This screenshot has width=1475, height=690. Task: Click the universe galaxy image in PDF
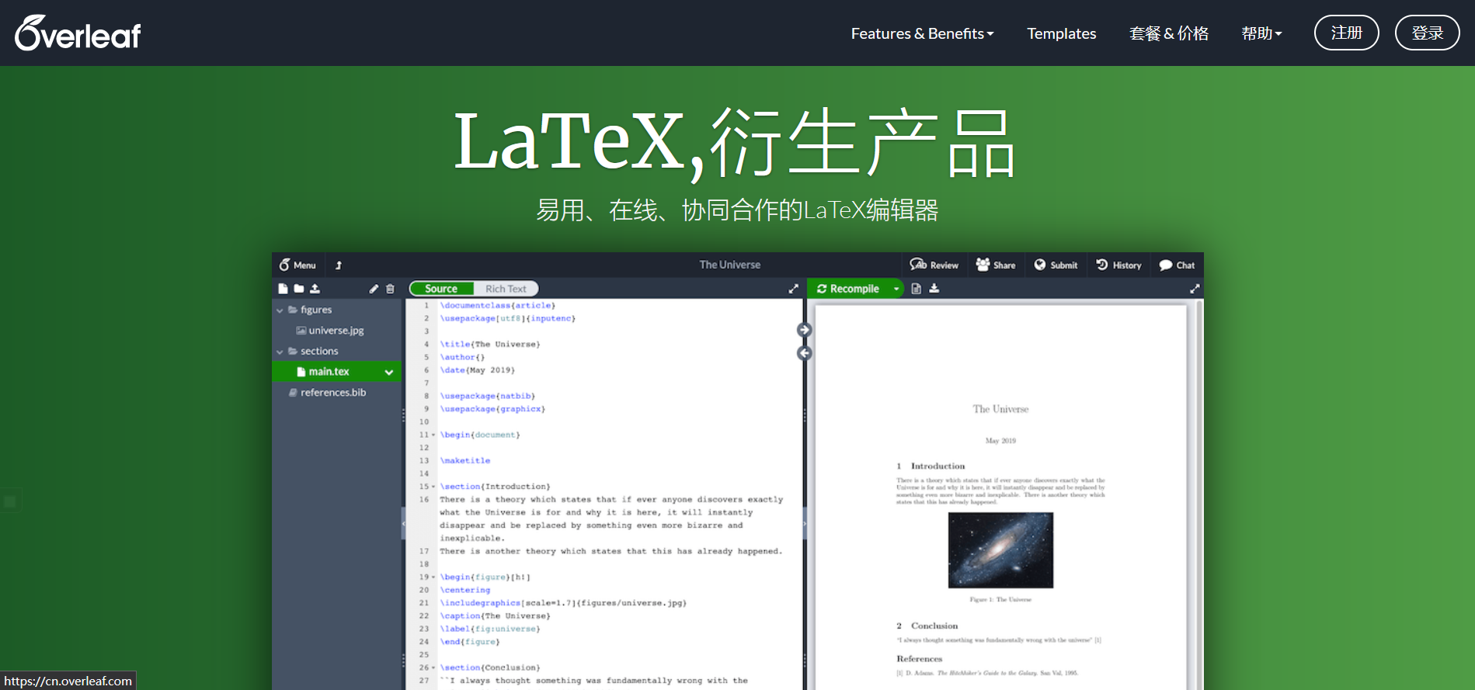1000,550
